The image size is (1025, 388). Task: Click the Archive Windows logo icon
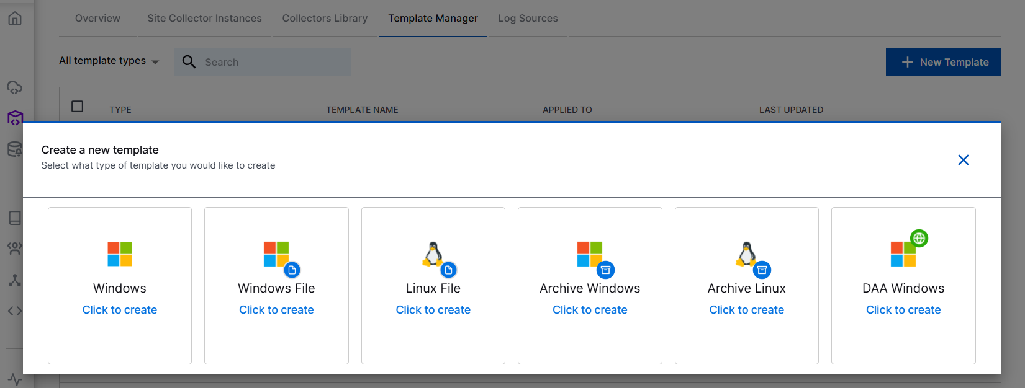click(x=590, y=254)
